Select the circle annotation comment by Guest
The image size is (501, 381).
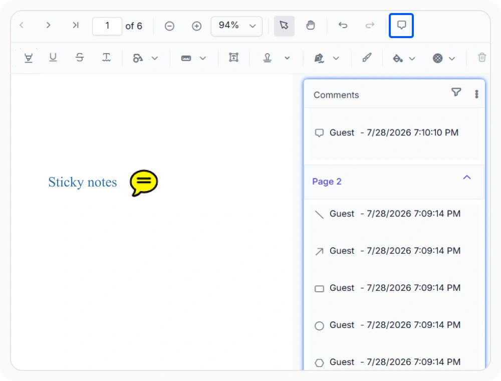click(394, 325)
